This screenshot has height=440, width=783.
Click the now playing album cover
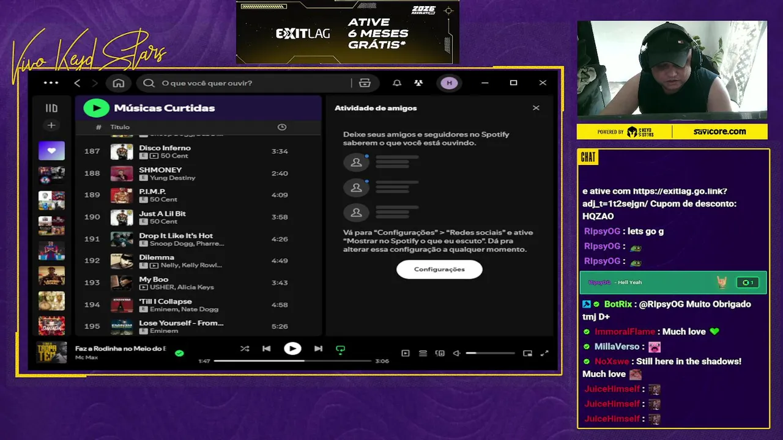(x=51, y=353)
